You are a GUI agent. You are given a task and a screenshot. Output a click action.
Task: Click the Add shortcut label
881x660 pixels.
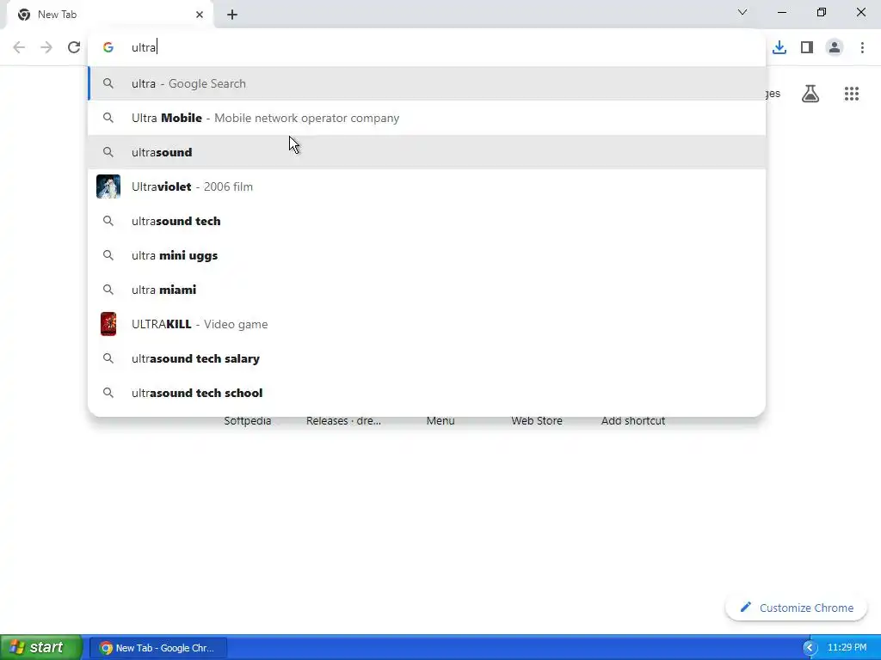(633, 421)
